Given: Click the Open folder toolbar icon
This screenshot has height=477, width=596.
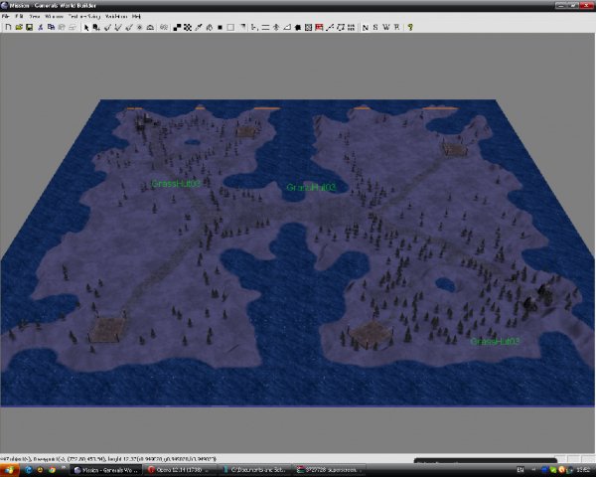Looking at the screenshot, I should (19, 27).
